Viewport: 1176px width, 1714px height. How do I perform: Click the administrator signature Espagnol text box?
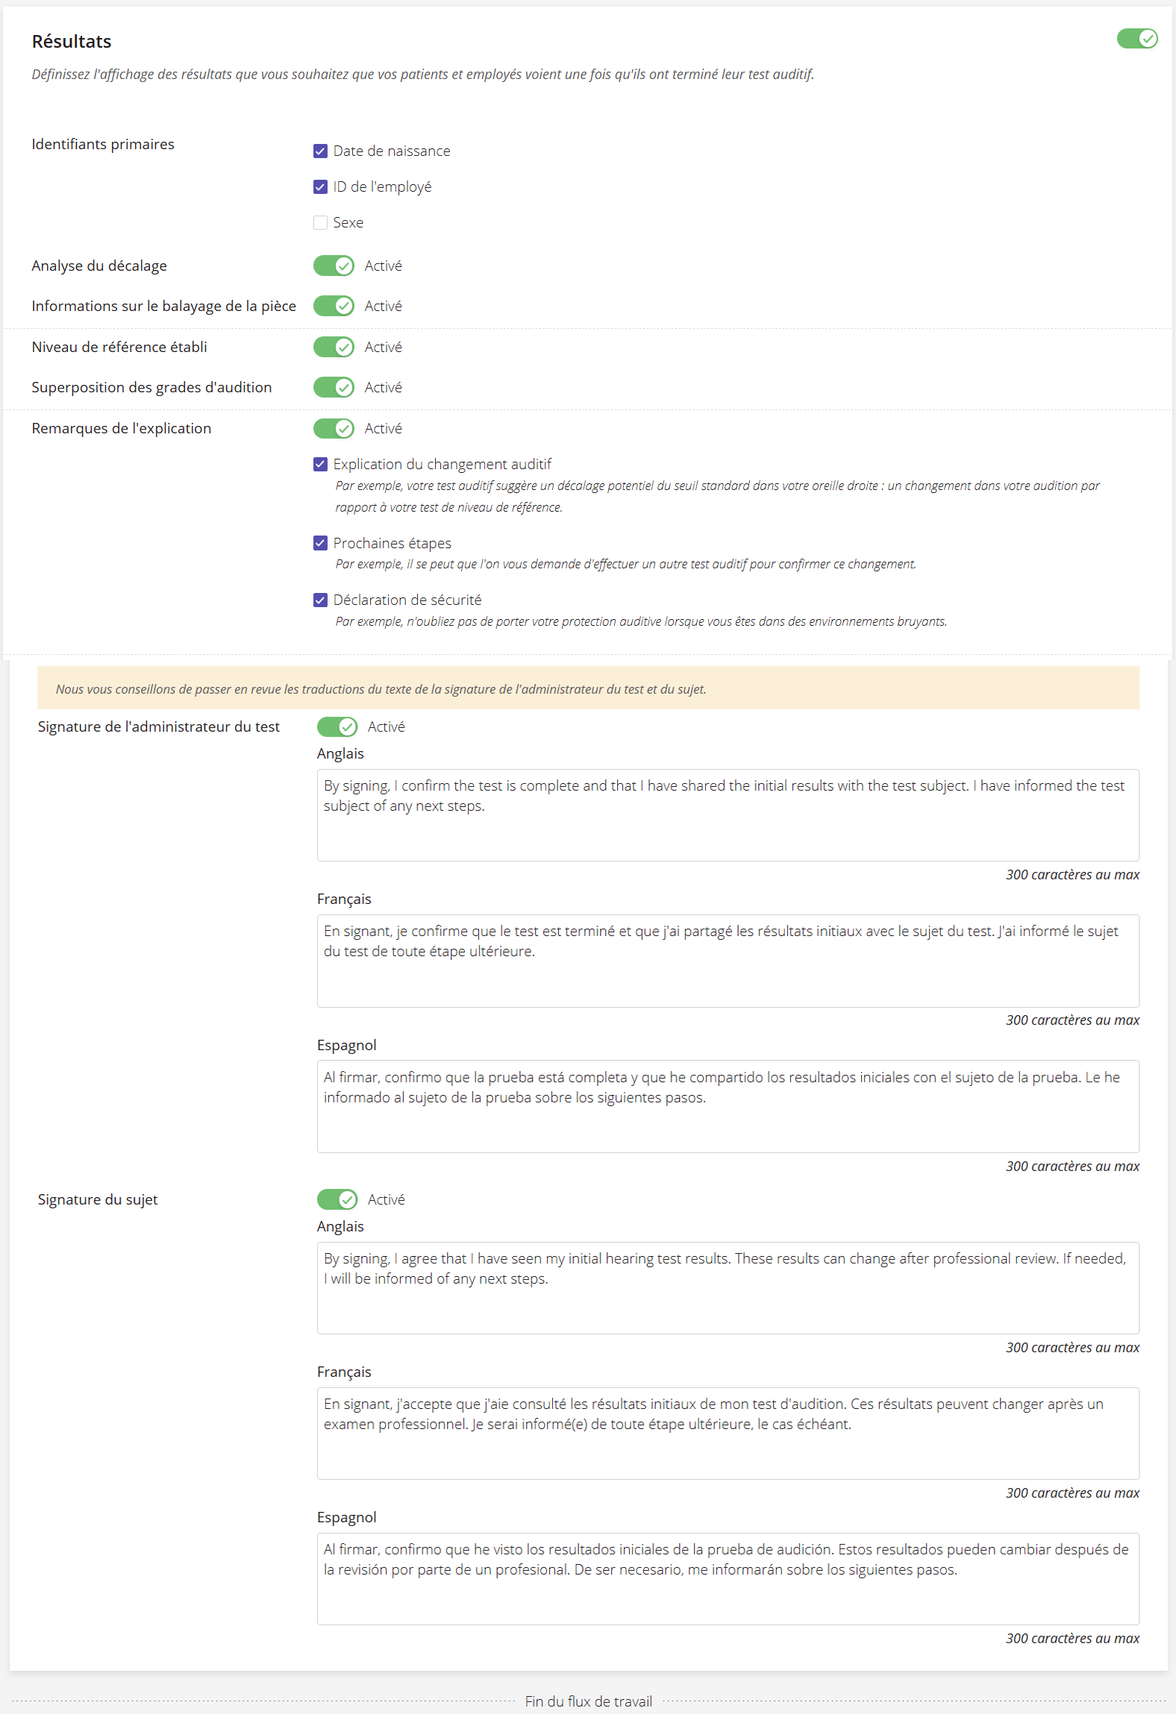tap(728, 1107)
